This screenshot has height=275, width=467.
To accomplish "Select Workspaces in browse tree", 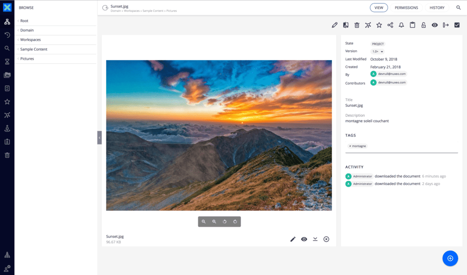I will coord(30,40).
